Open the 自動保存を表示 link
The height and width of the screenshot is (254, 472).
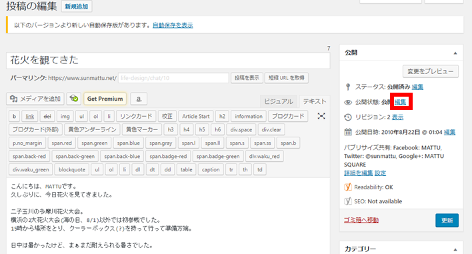click(173, 25)
